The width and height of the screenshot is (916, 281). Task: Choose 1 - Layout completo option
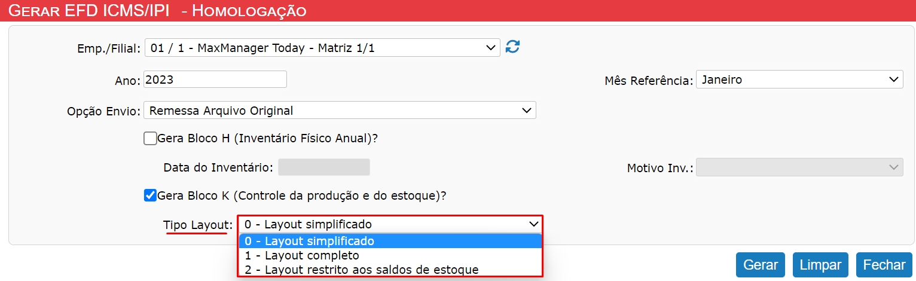click(x=390, y=255)
